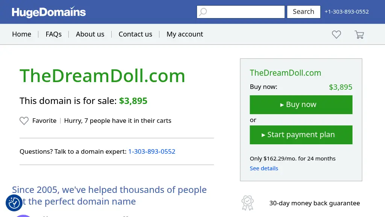385x217 pixels.
Task: Expand See details for payment plan
Action: 264,168
